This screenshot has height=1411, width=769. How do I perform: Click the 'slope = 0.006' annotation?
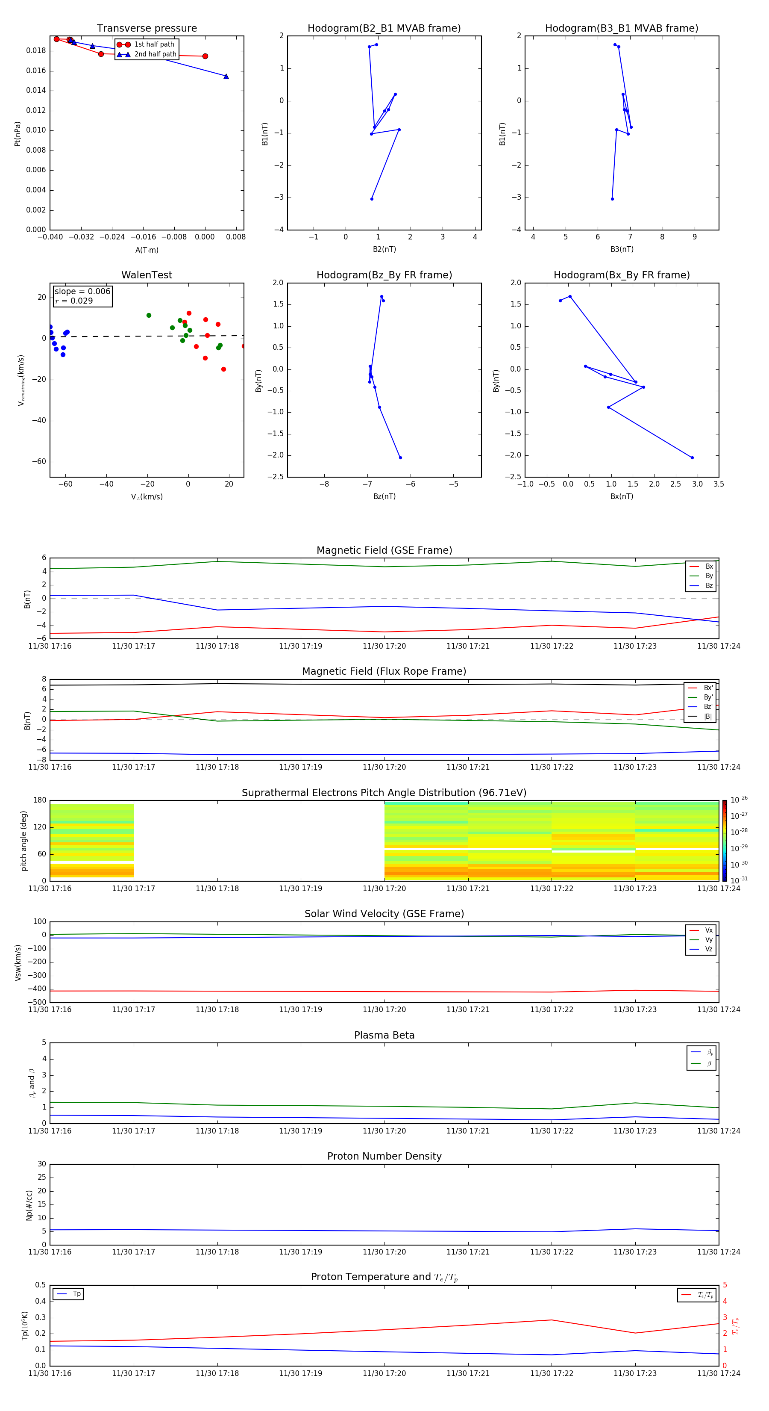82,292
